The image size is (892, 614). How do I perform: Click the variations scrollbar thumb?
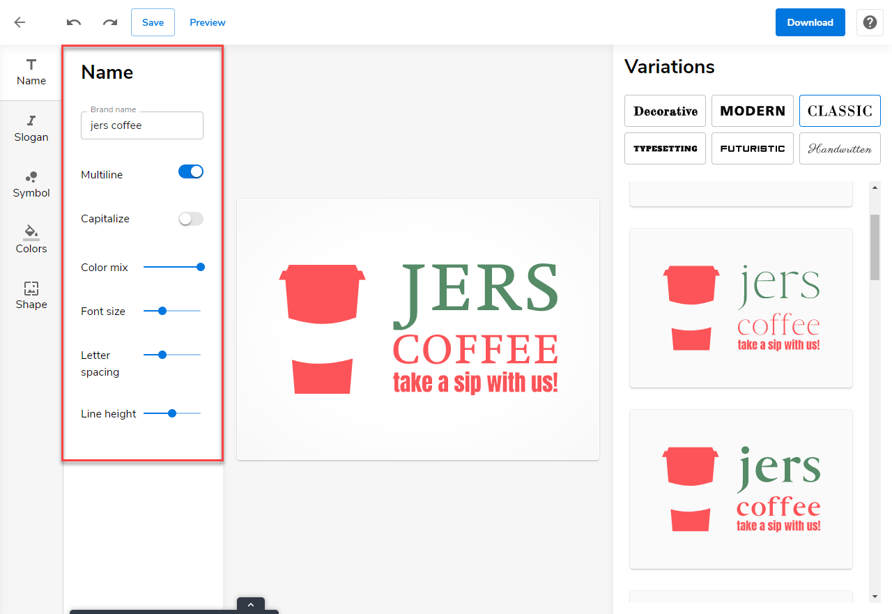[x=875, y=247]
